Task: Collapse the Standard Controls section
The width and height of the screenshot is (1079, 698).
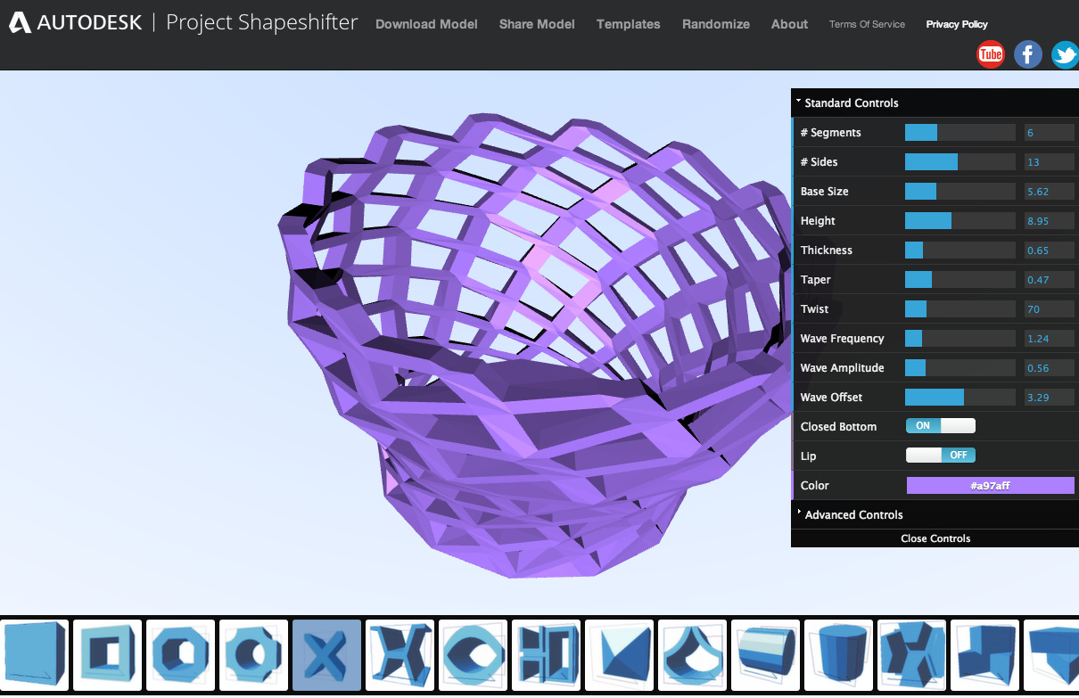Action: [x=851, y=103]
